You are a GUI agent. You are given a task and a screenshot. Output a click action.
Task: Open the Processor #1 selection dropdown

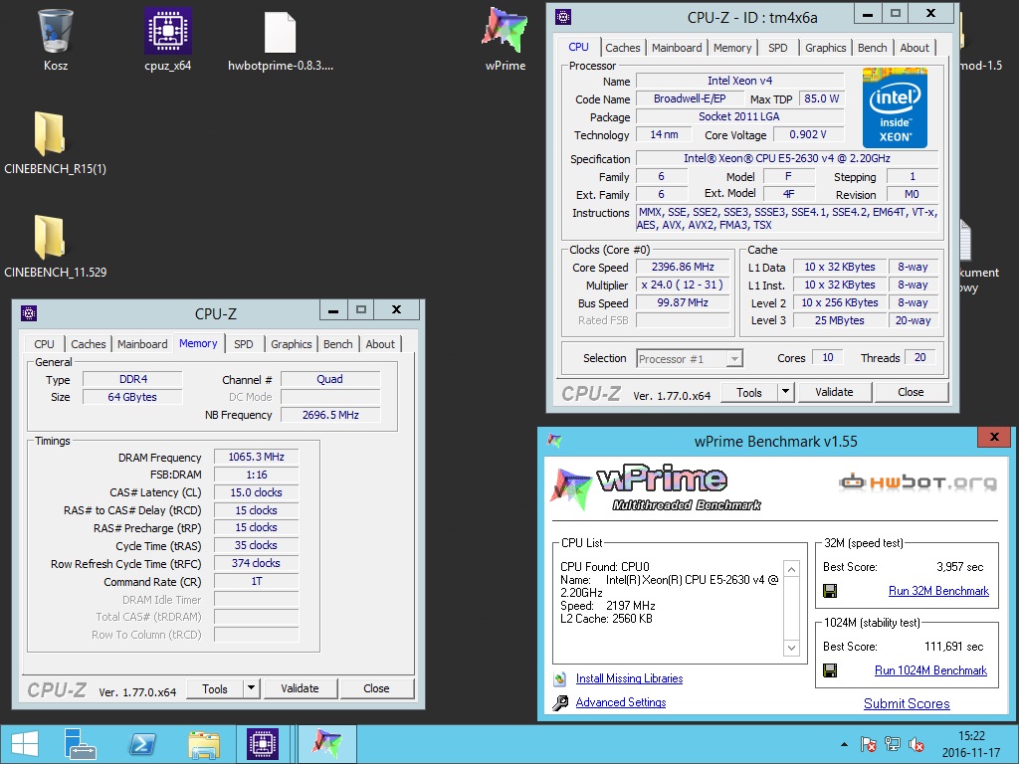click(x=734, y=358)
